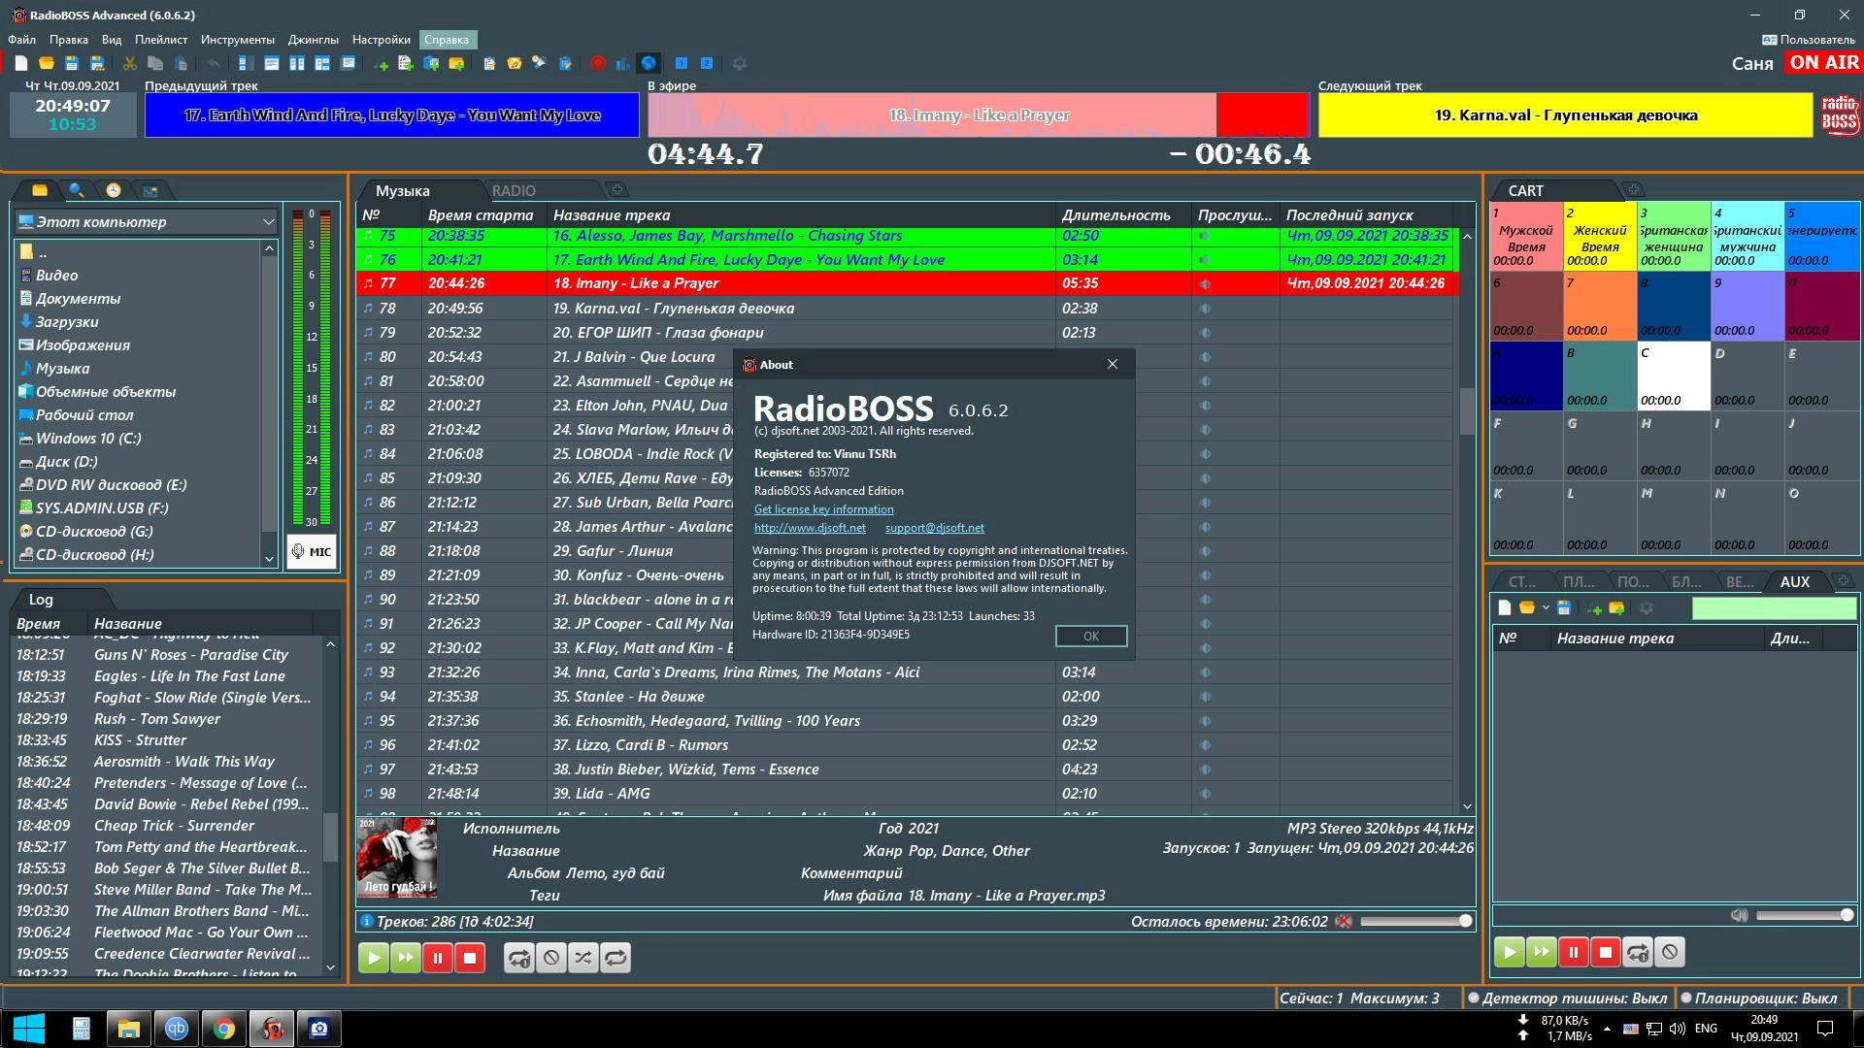Screen dimensions: 1864x1048
Task: Click the blue number 1 icon in toolbar
Action: [682, 63]
